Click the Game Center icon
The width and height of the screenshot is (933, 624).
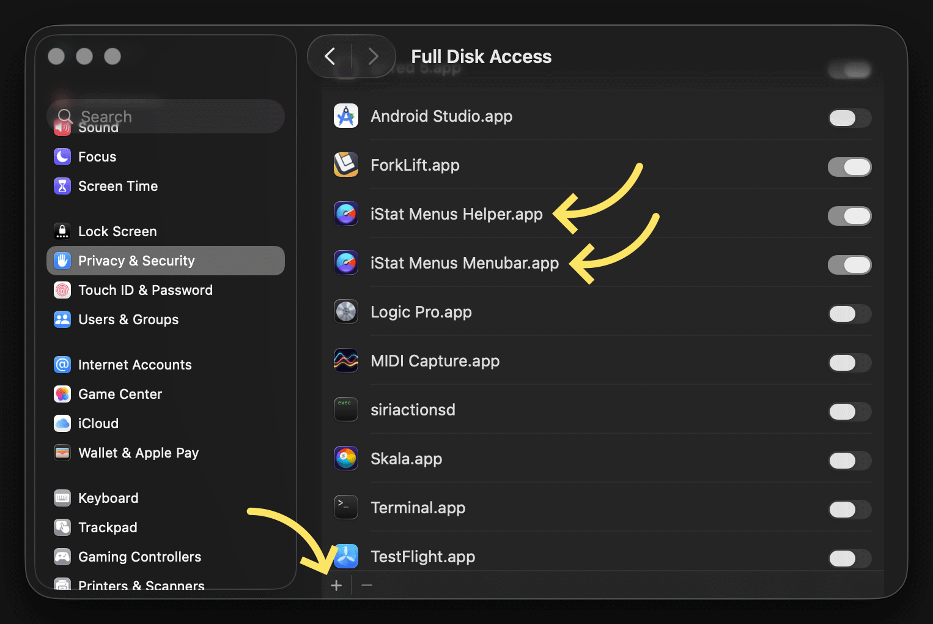point(62,394)
